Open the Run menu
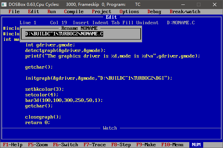This screenshot has width=223, height=148. 51,11
